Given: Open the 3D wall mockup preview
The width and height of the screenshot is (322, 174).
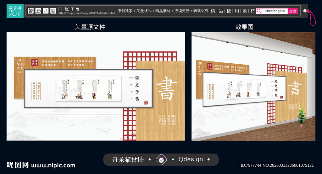Looking at the screenshot, I should pos(253,87).
